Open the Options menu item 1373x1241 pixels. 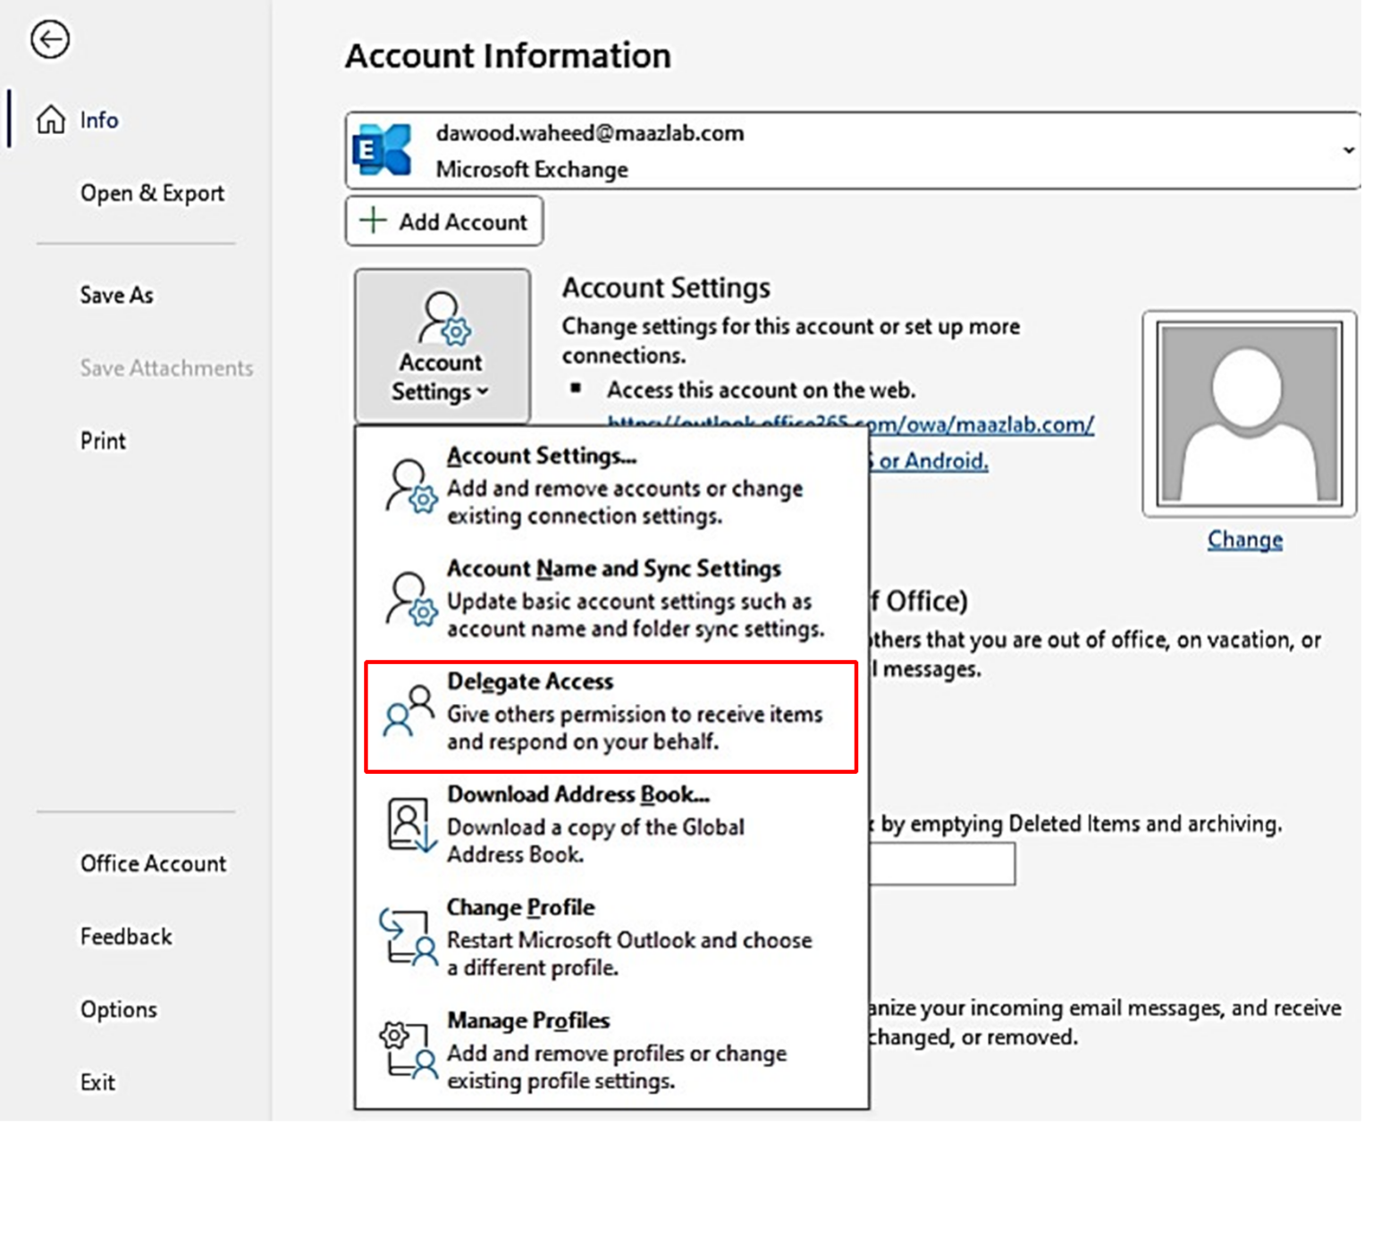(x=119, y=1009)
